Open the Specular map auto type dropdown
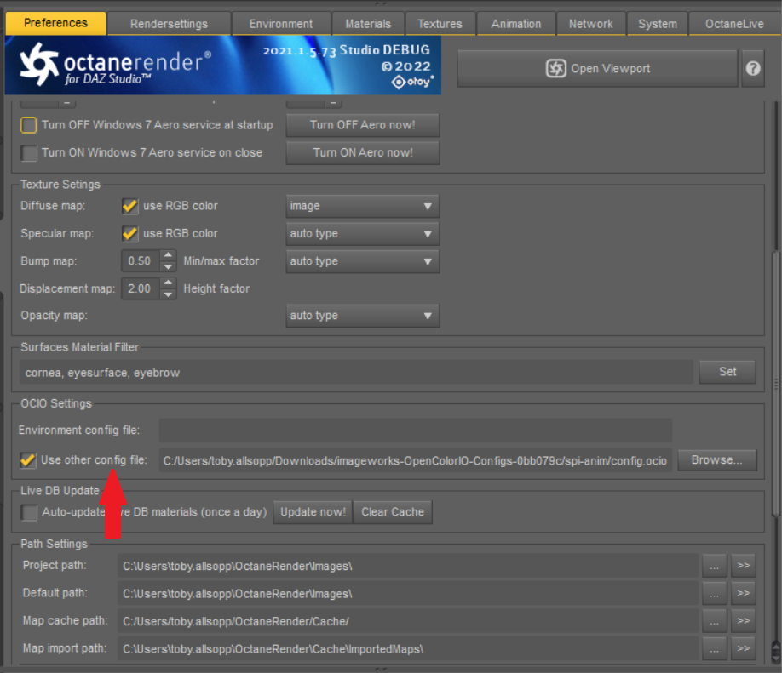782x673 pixels. (x=363, y=234)
